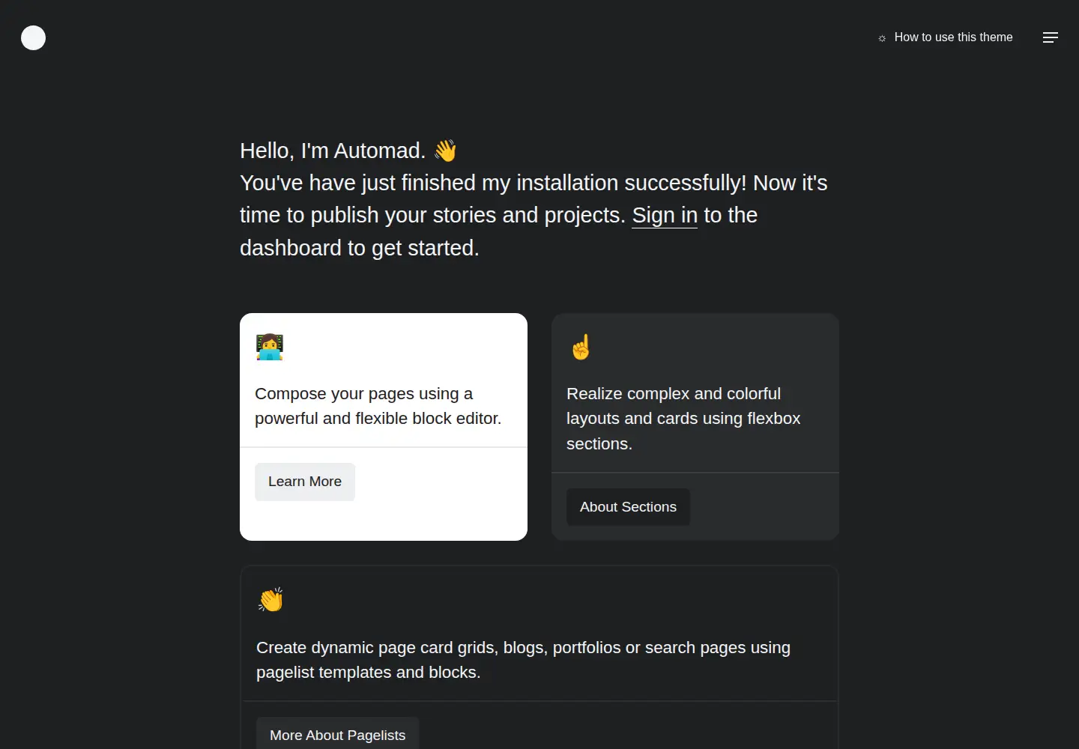Open the How to use this theme link
The height and width of the screenshot is (749, 1079).
click(x=953, y=37)
